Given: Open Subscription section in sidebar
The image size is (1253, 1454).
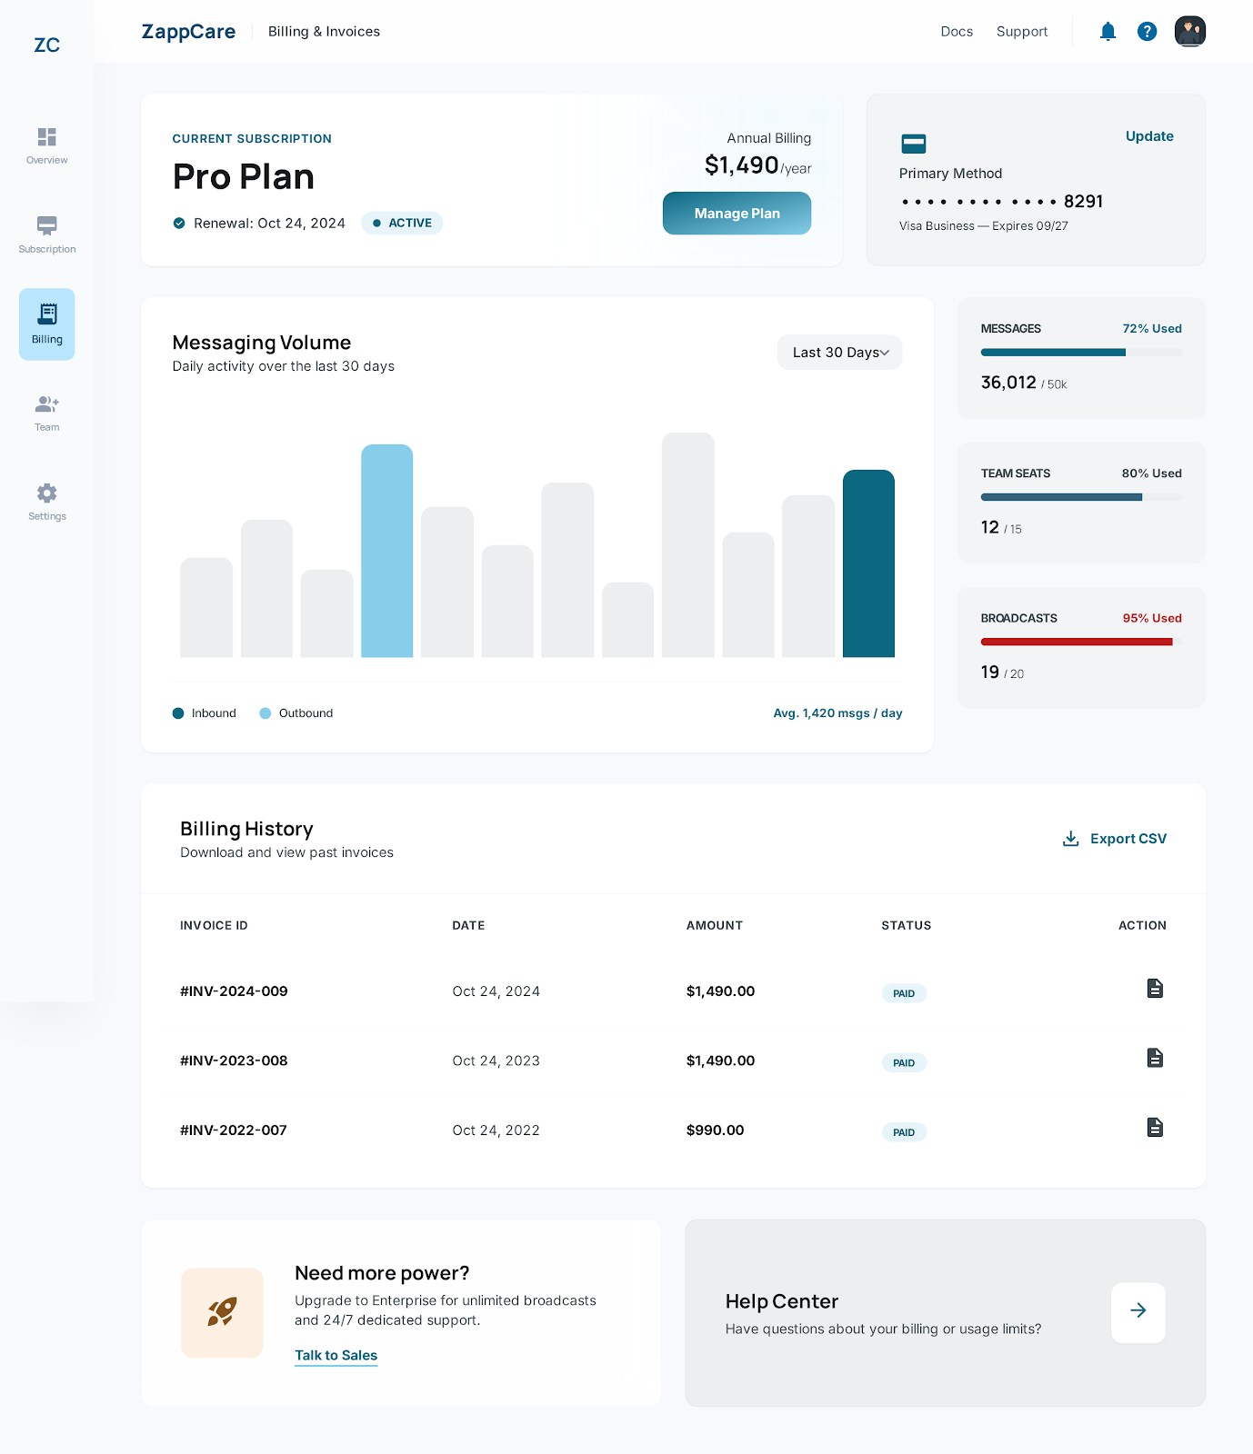Looking at the screenshot, I should [x=47, y=234].
